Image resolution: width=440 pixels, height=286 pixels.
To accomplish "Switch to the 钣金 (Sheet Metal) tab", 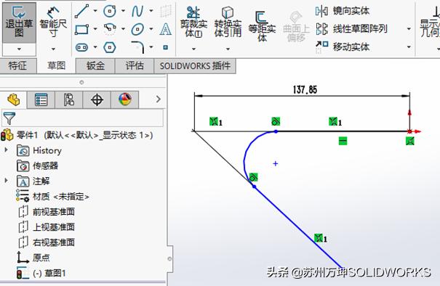I will click(95, 66).
